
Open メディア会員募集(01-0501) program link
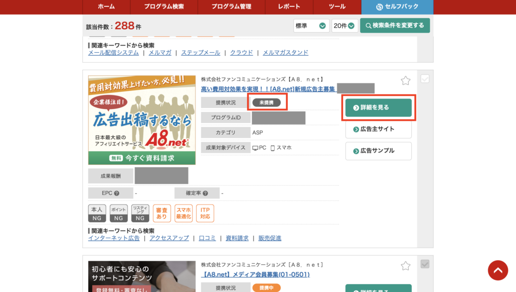coord(255,274)
